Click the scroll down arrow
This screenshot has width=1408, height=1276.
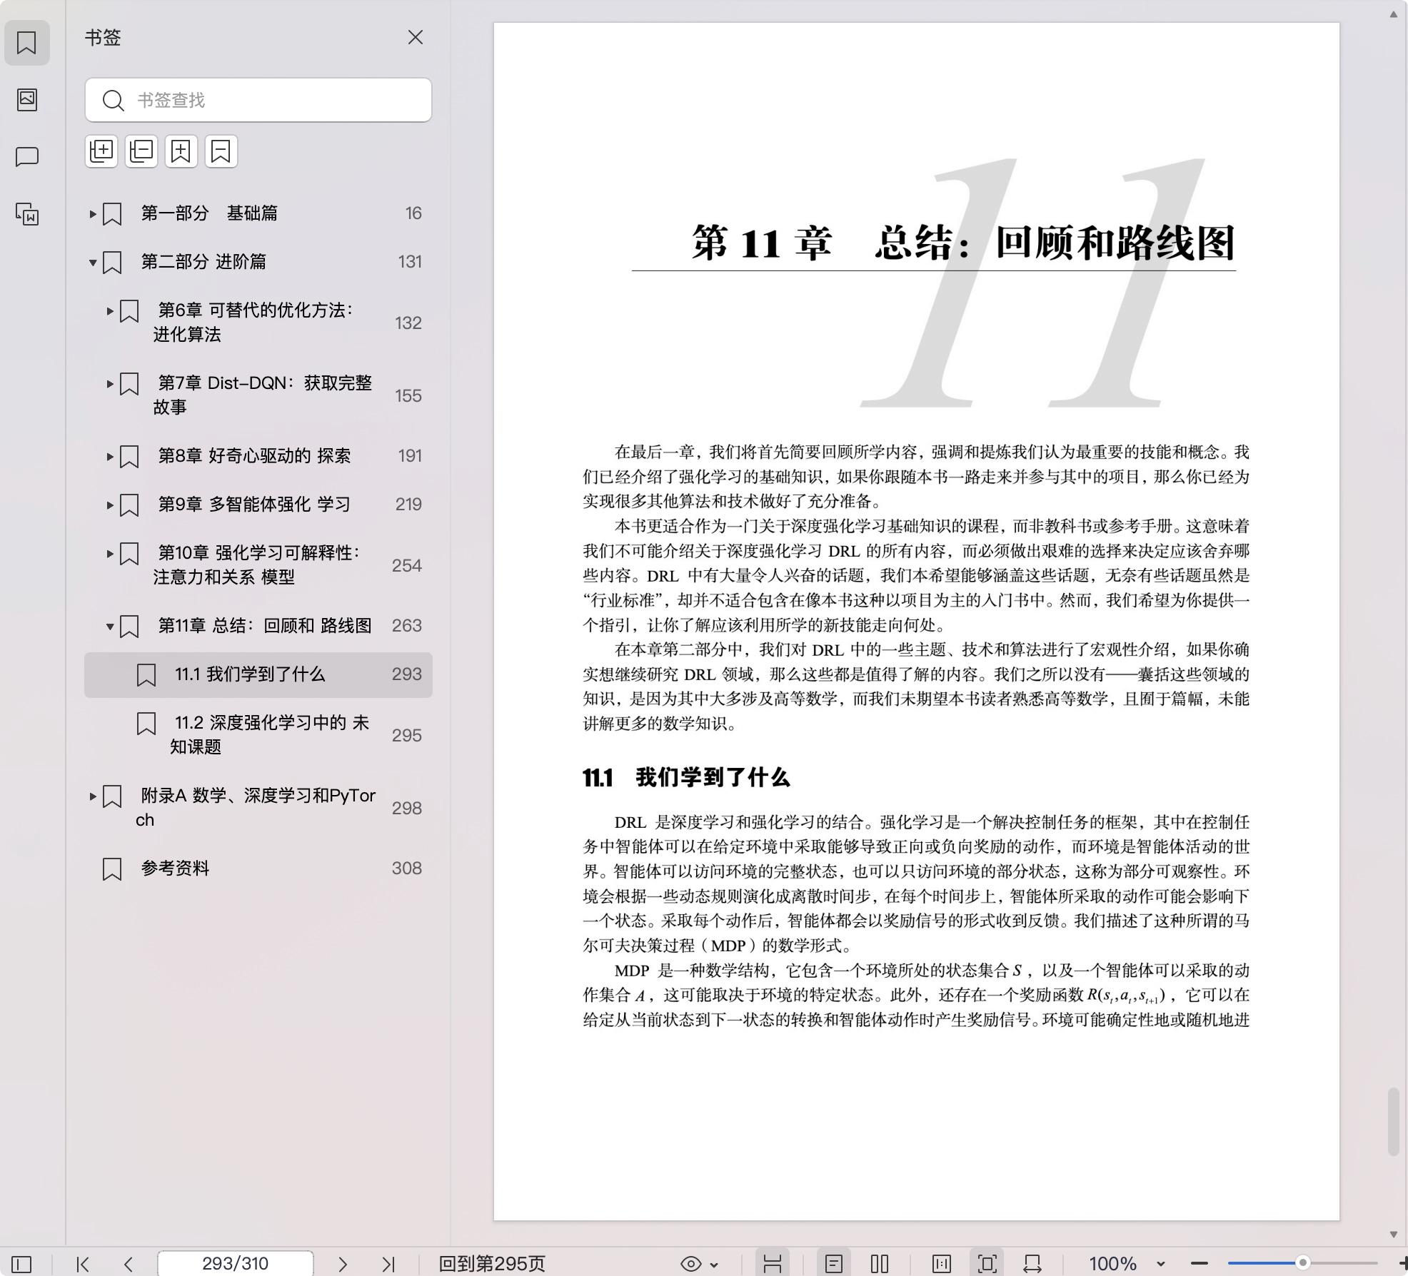(1393, 1235)
